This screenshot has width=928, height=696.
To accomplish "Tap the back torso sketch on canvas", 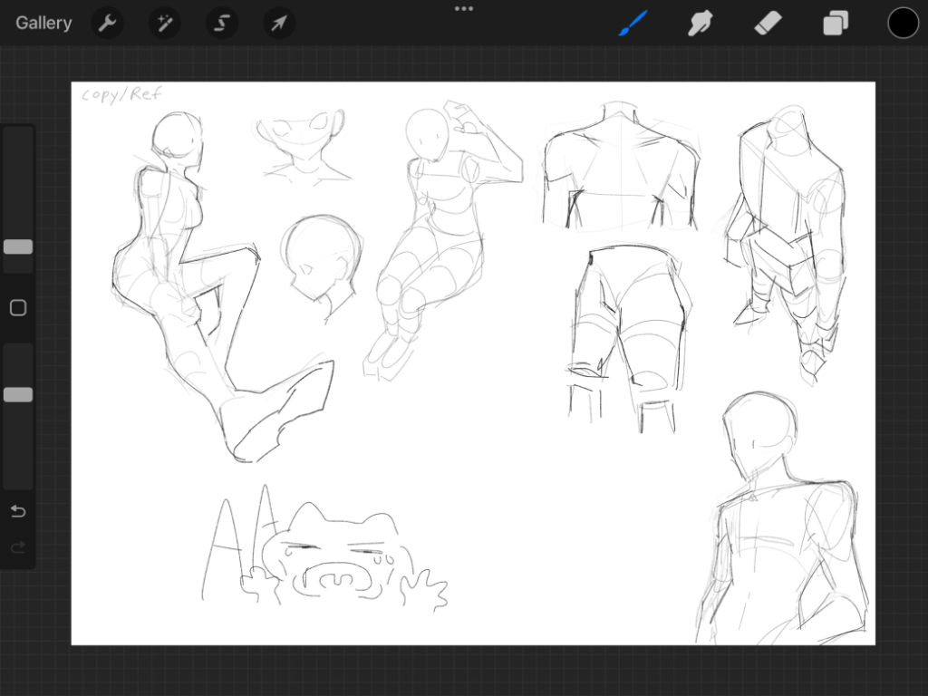I will [x=621, y=168].
